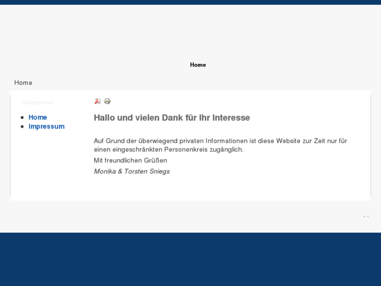
Task: Click the two small dots at bottom right
Action: tap(366, 216)
